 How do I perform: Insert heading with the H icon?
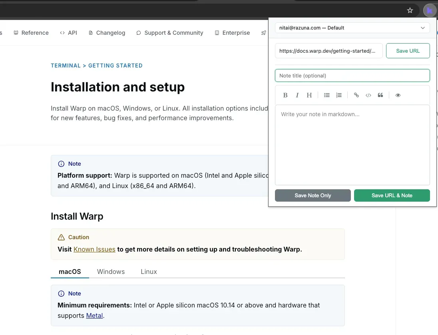tap(309, 95)
